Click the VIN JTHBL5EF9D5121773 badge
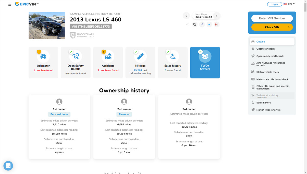Image resolution: width=307 pixels, height=174 pixels. point(91,26)
